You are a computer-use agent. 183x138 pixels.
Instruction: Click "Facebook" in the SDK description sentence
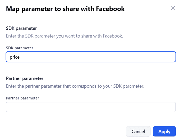pyautogui.click(x=113, y=36)
